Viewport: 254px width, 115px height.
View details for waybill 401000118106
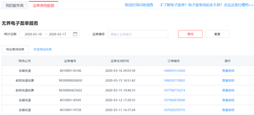click(228, 71)
